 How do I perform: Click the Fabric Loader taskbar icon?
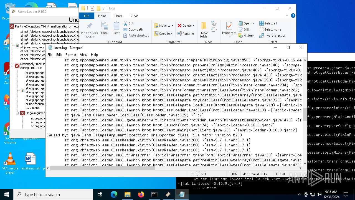pos(168,194)
